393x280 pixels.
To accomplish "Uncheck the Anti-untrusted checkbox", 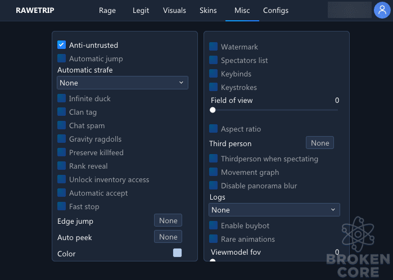I will (61, 45).
